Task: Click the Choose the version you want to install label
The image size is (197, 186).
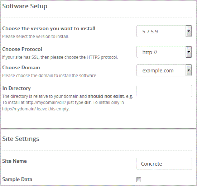Action: click(49, 29)
